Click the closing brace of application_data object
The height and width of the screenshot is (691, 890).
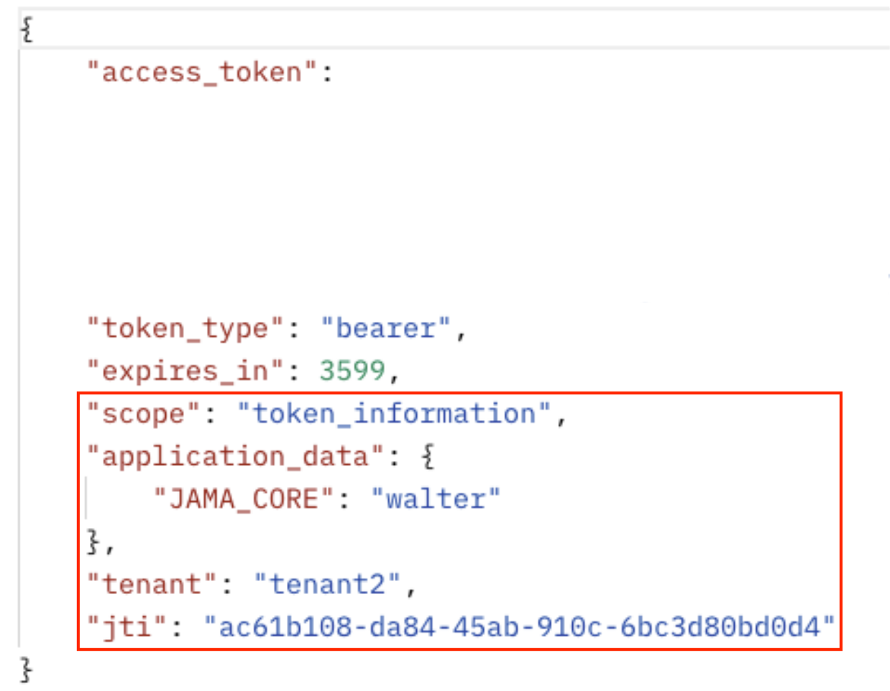tap(93, 541)
